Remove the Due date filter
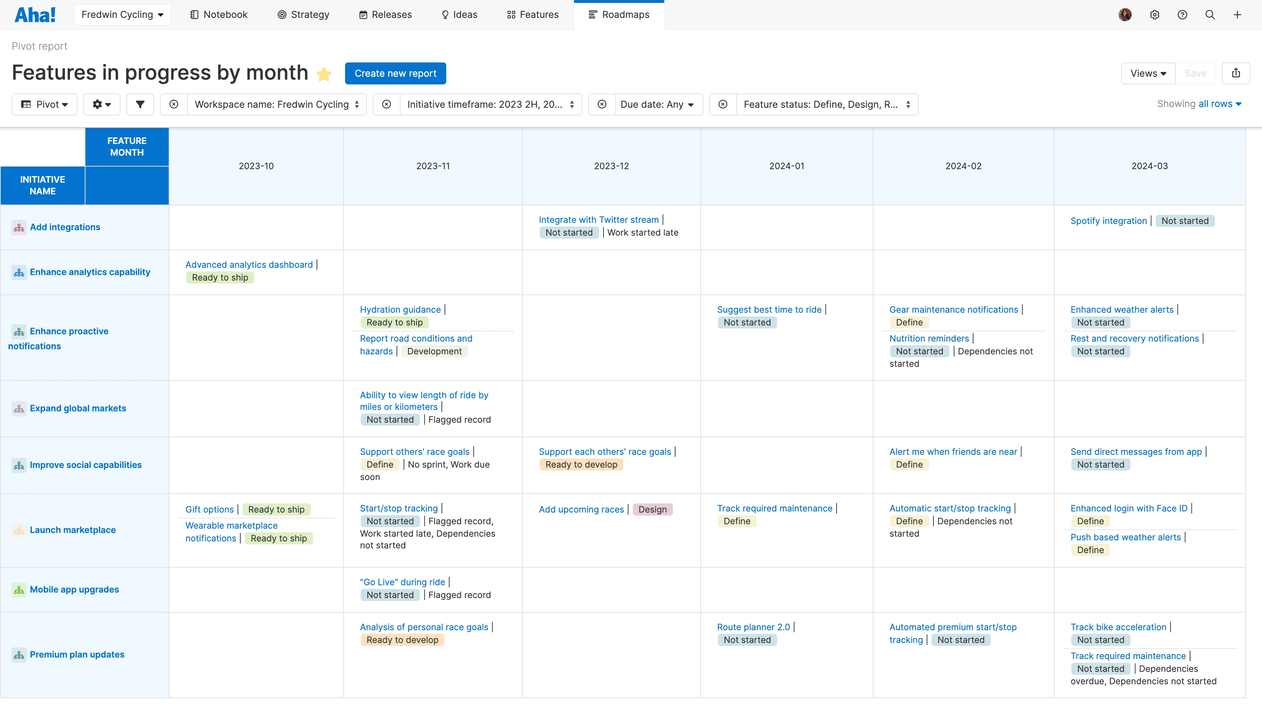Screen dimensions: 1262x727 coord(602,104)
